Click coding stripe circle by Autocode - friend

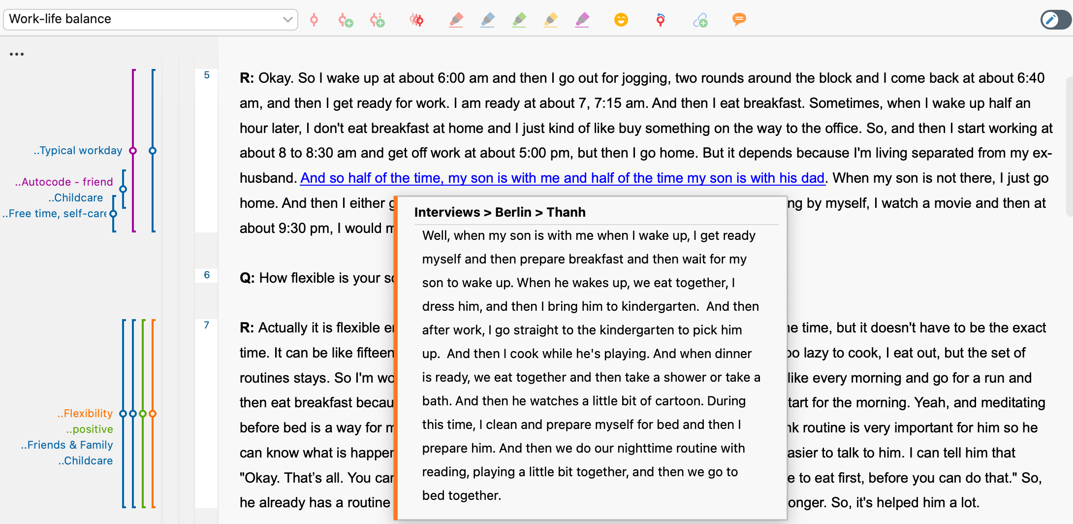pos(123,189)
